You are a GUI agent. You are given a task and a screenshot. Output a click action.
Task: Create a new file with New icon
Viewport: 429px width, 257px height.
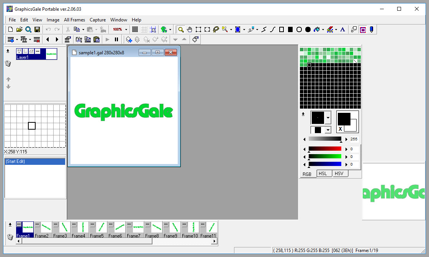tap(10, 29)
